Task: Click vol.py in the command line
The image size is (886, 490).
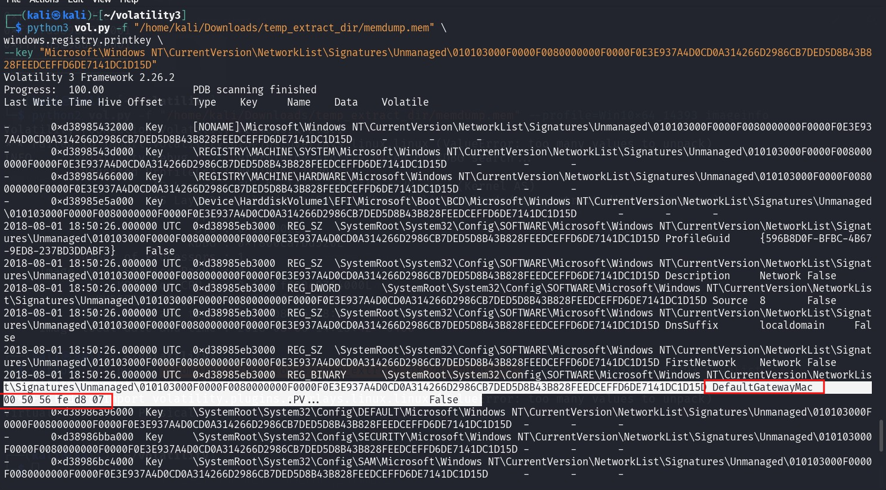Action: (92, 28)
